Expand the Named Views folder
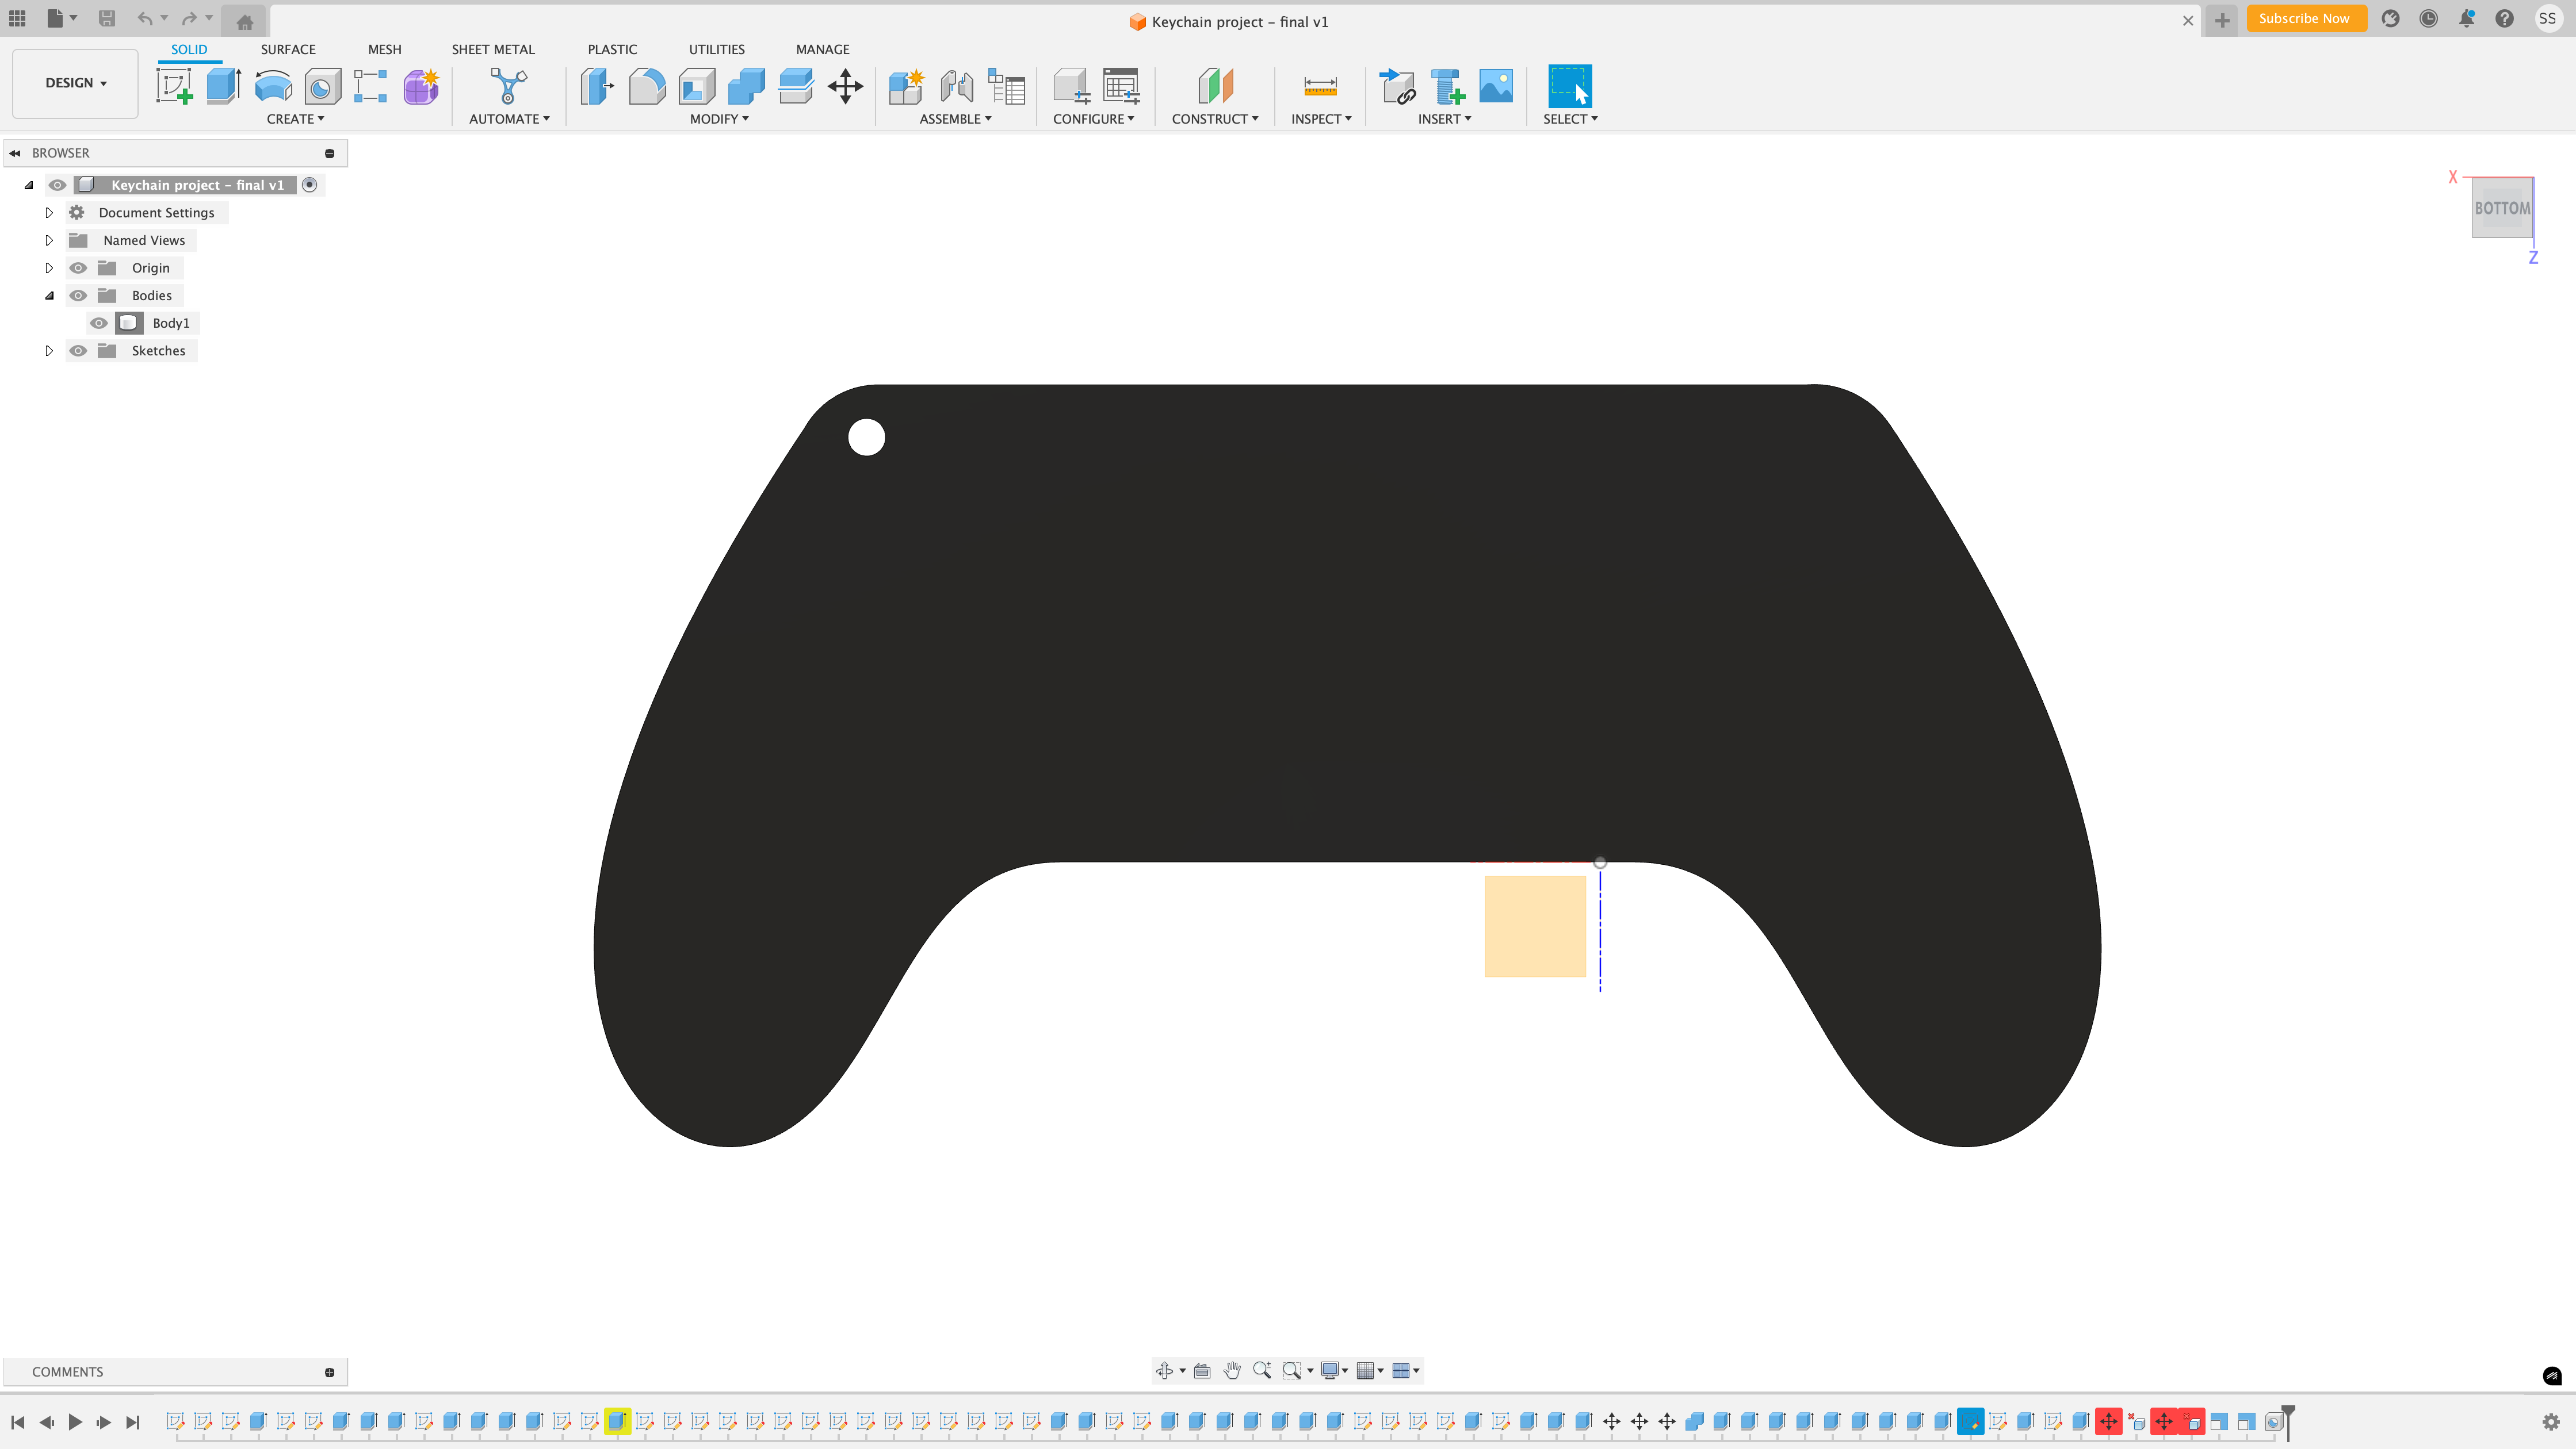Image resolution: width=2576 pixels, height=1449 pixels. pyautogui.click(x=49, y=240)
